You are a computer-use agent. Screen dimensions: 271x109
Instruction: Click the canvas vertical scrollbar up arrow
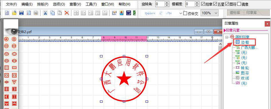tap(220, 44)
